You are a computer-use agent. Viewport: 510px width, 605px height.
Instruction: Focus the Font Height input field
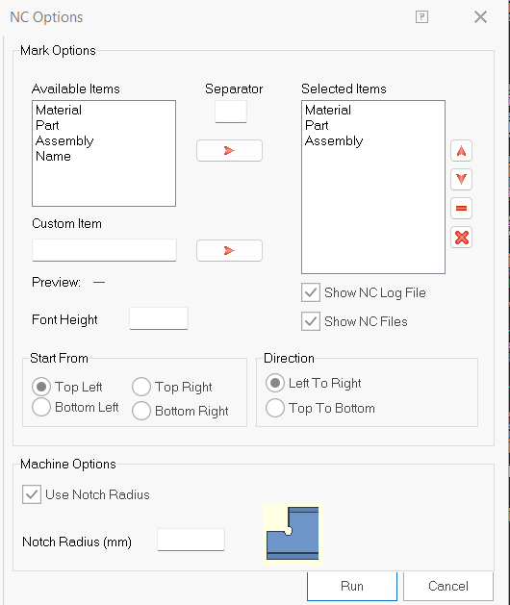pos(159,318)
